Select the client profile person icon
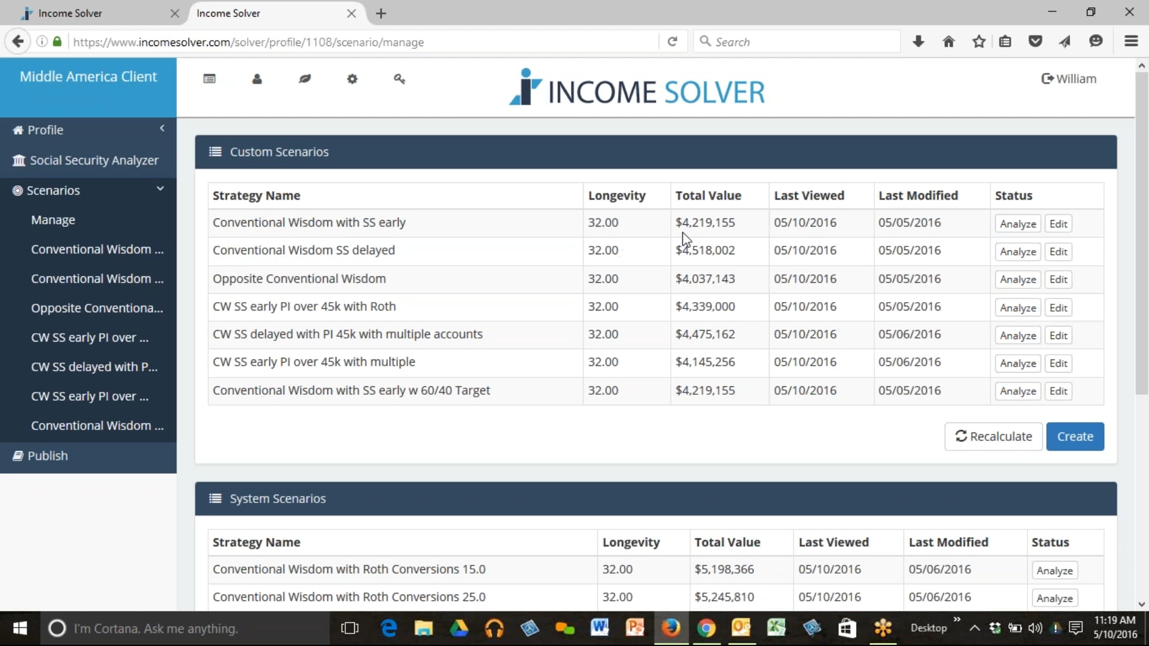The image size is (1149, 646). click(257, 78)
